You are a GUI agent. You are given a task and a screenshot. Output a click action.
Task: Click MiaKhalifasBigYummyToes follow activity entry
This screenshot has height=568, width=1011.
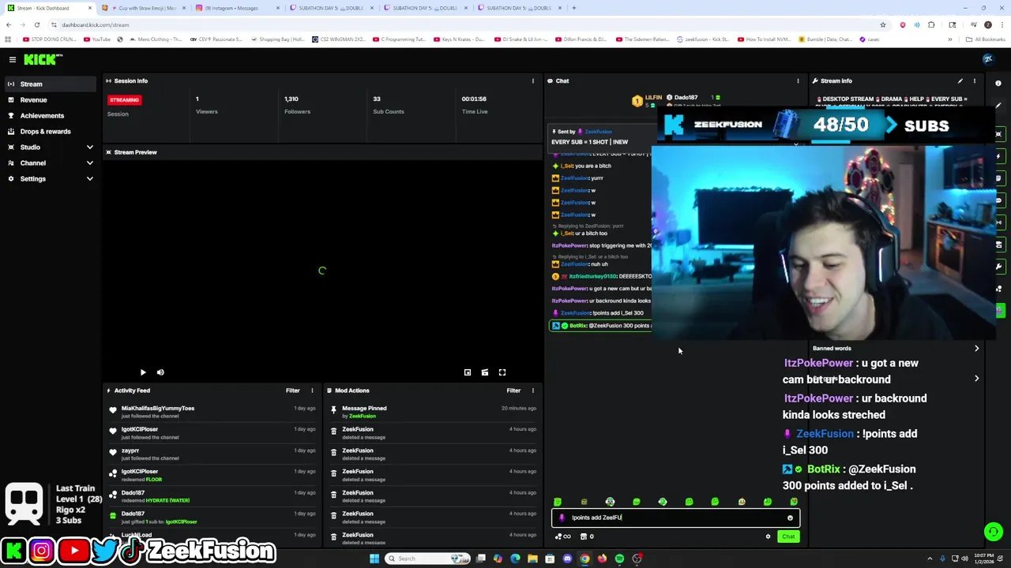(x=213, y=412)
